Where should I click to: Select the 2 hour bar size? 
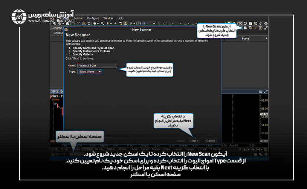145,150
